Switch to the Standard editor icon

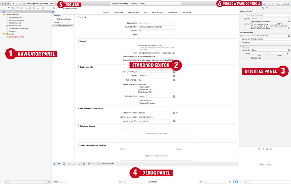[x=264, y=3]
